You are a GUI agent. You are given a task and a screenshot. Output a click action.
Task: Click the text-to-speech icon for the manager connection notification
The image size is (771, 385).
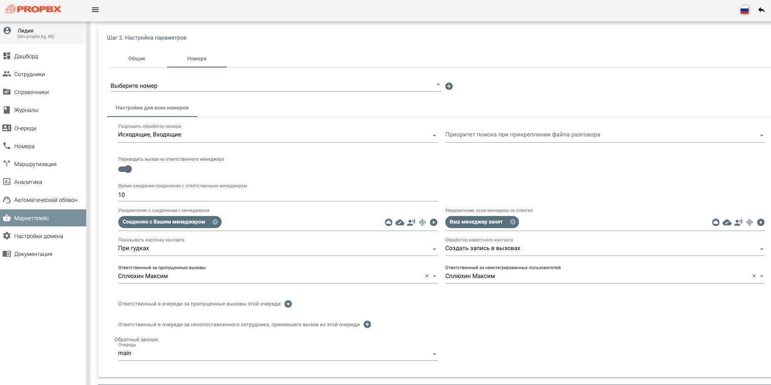pos(411,222)
